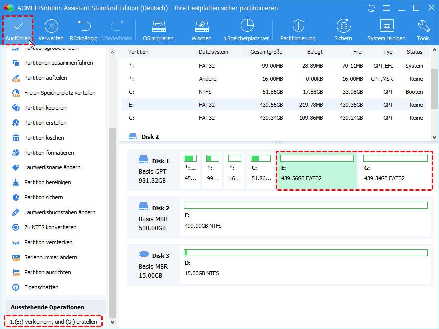The height and width of the screenshot is (329, 439).
Task: Open the Sichern backup tool
Action: [343, 30]
